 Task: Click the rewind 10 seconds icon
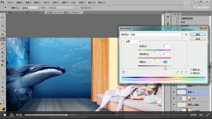click(12, 115)
